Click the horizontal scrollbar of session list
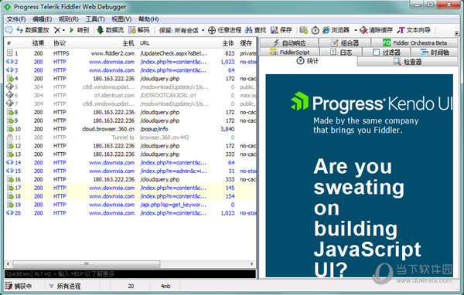The width and height of the screenshot is (464, 295). pyautogui.click(x=130, y=263)
